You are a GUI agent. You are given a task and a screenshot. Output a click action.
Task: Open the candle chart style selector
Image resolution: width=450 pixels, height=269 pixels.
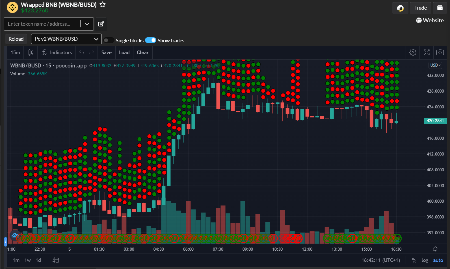point(31,53)
